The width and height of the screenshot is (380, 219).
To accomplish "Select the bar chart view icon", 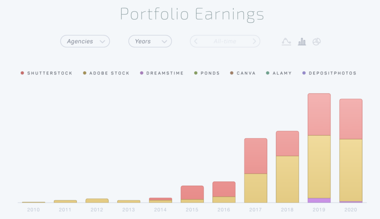I will pyautogui.click(x=302, y=42).
